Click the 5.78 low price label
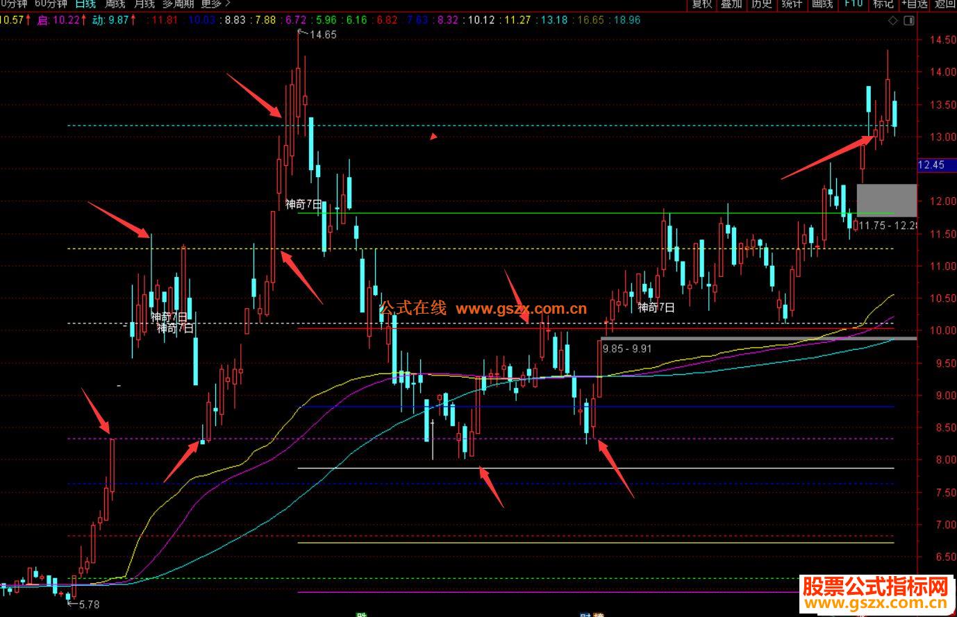This screenshot has height=617, width=957. [x=89, y=605]
